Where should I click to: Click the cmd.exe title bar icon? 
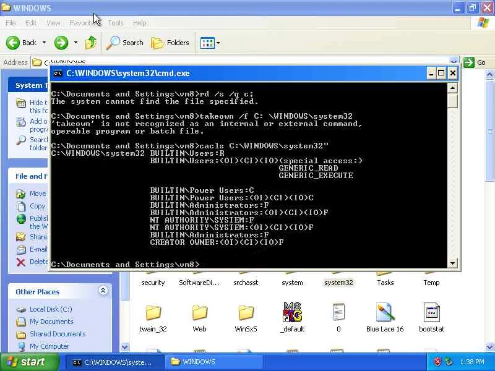58,73
